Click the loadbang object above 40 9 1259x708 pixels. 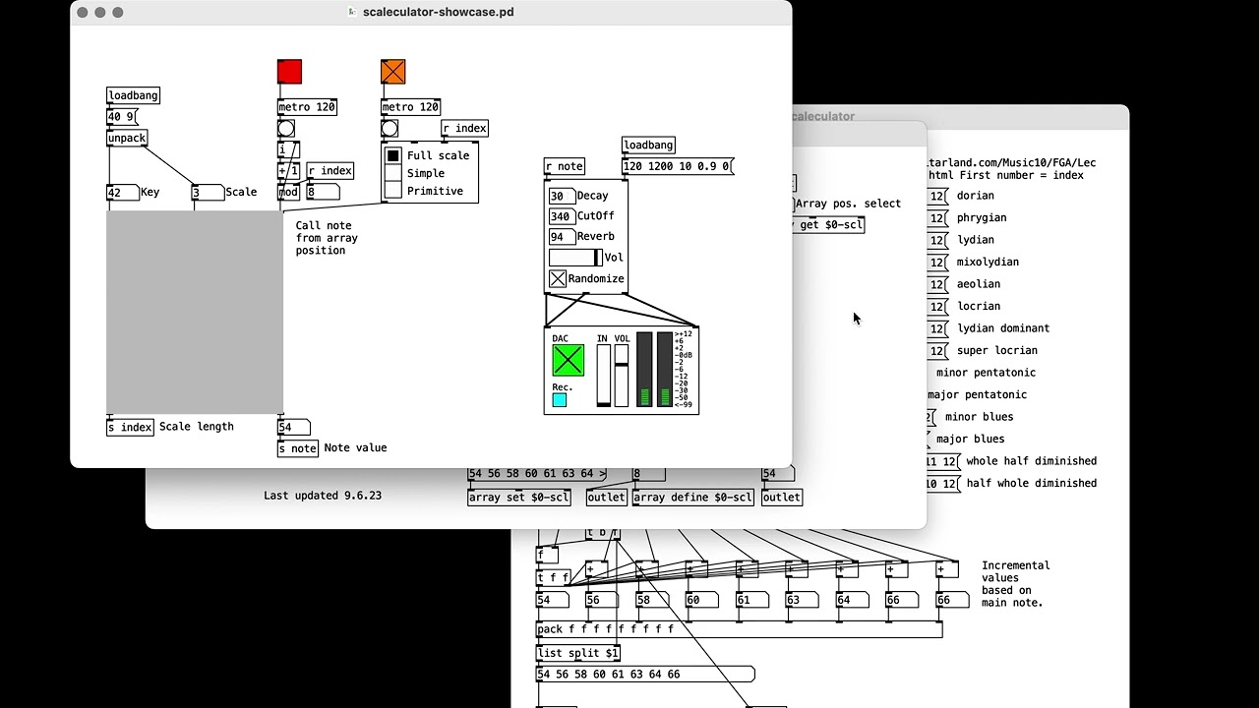click(x=133, y=95)
